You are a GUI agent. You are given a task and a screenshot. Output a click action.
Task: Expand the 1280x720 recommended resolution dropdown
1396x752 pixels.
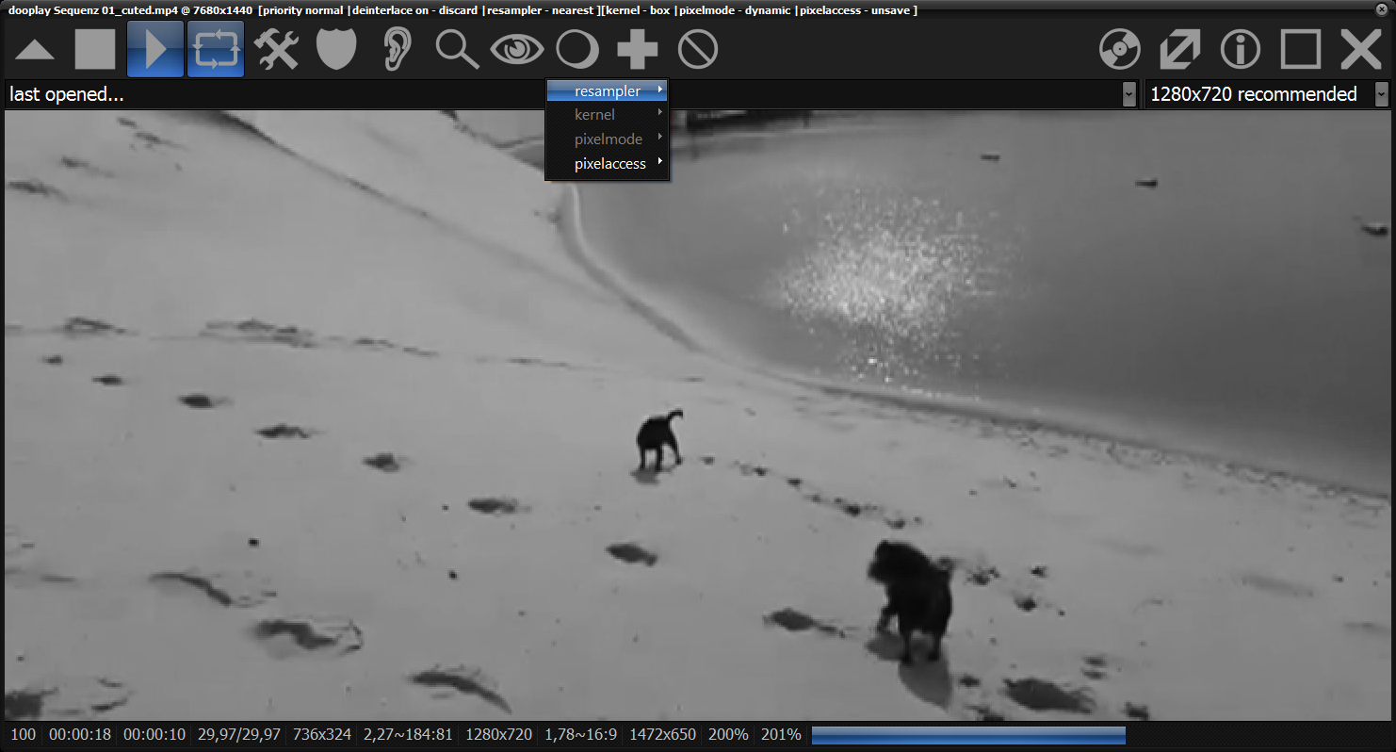(1381, 94)
